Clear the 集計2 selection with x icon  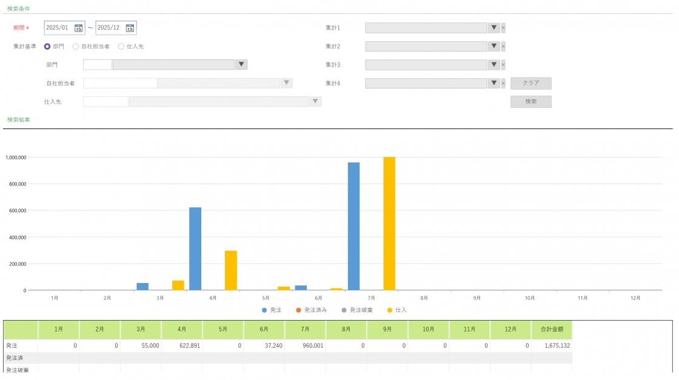pyautogui.click(x=503, y=47)
